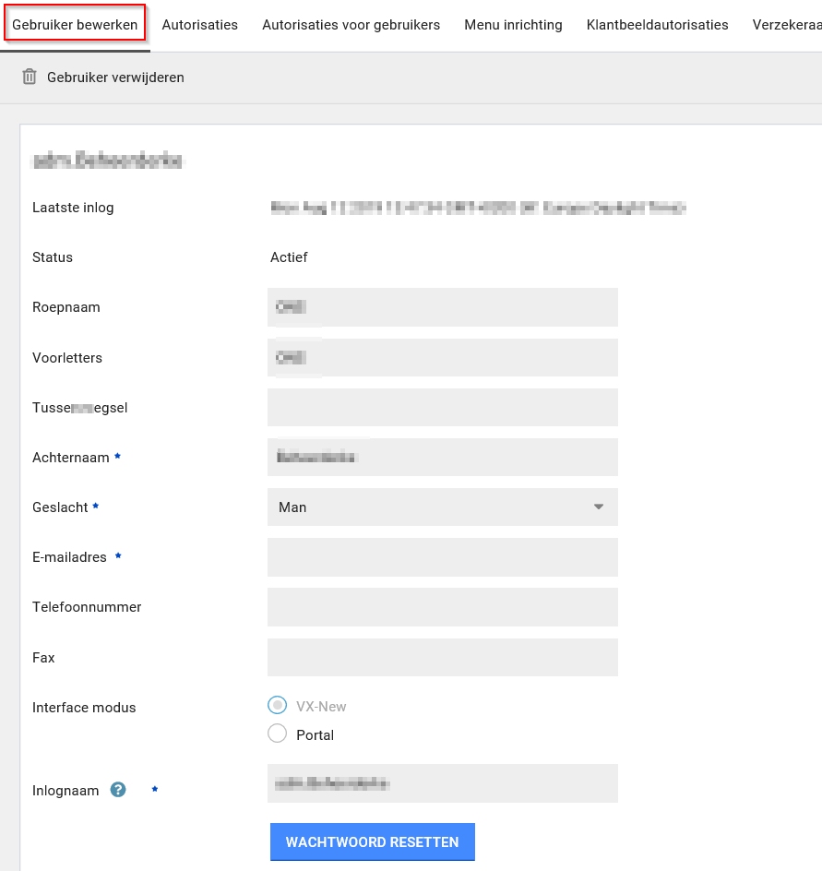Select the Telefoonnummer input field
This screenshot has width=822, height=871.
[442, 607]
